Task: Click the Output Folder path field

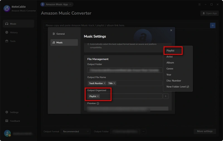Action: pyautogui.click(x=125, y=70)
